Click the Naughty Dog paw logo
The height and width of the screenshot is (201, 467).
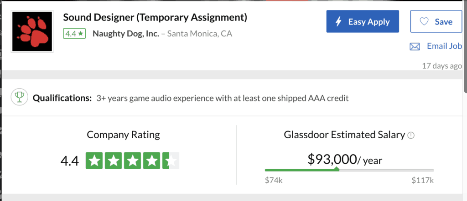point(32,31)
